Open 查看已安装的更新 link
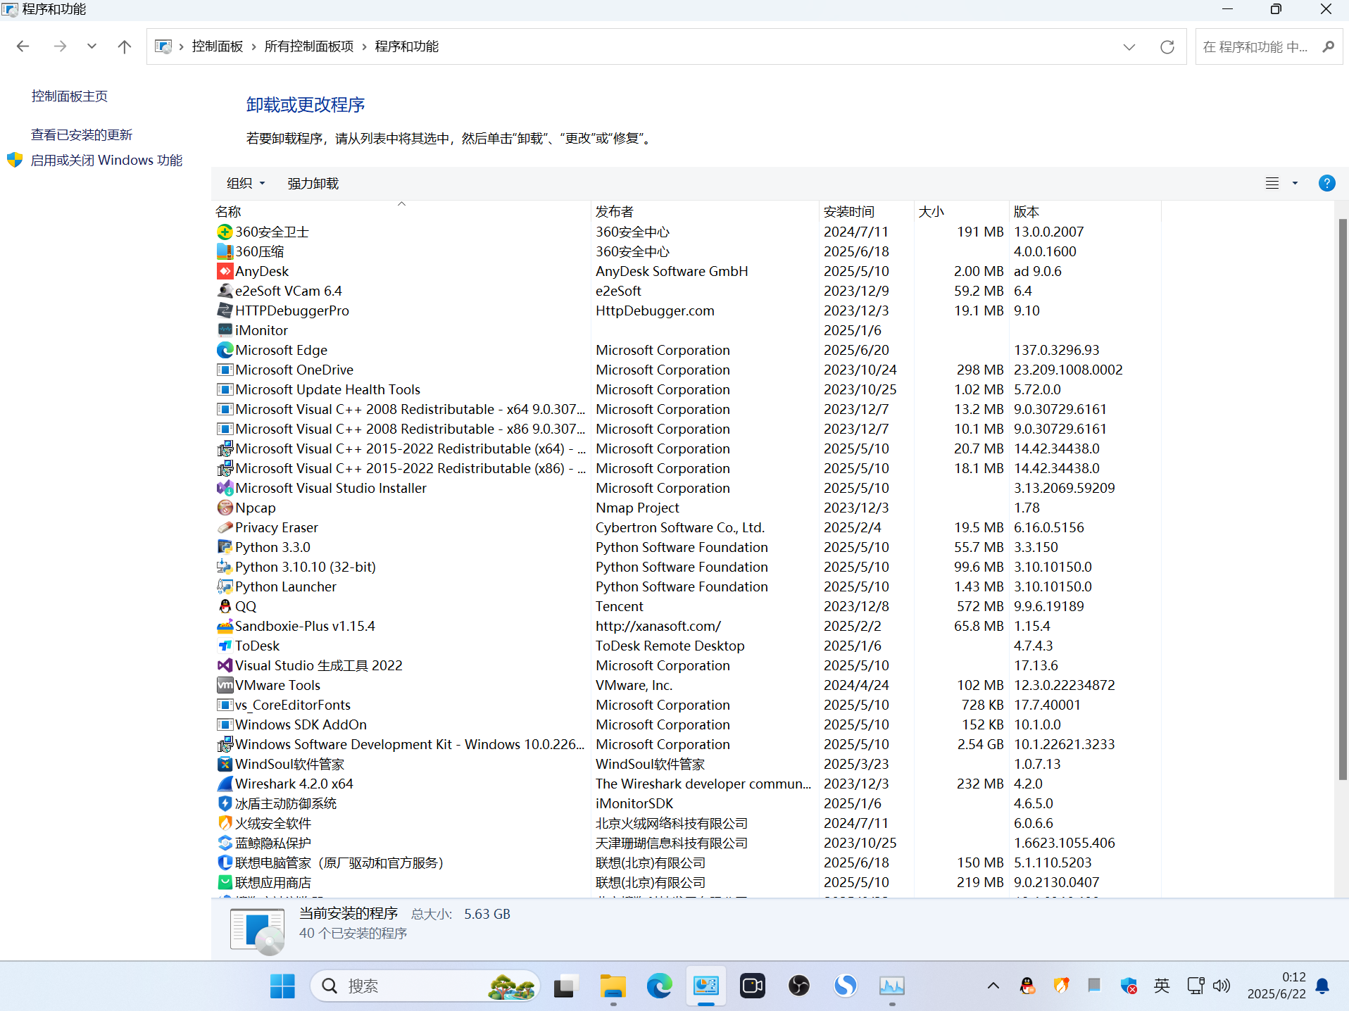1349x1011 pixels. pos(82,134)
